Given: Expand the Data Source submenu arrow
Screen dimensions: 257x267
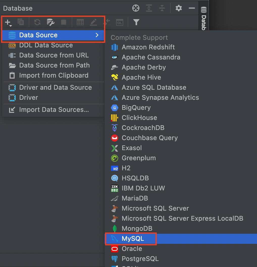Looking at the screenshot, I should point(97,35).
